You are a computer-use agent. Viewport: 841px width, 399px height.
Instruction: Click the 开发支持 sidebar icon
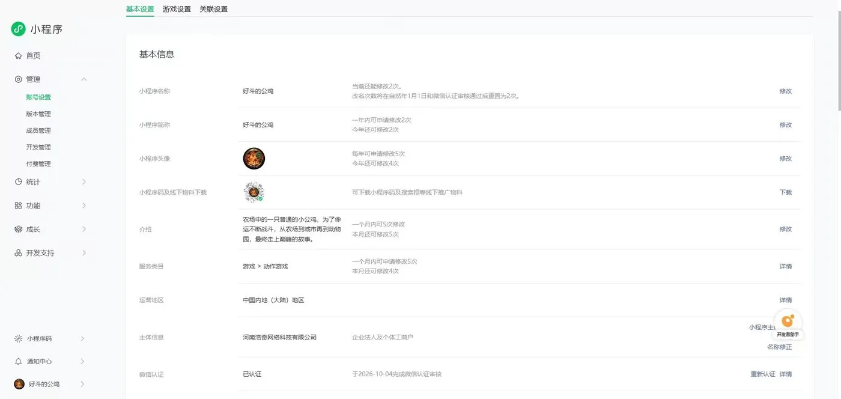click(18, 253)
